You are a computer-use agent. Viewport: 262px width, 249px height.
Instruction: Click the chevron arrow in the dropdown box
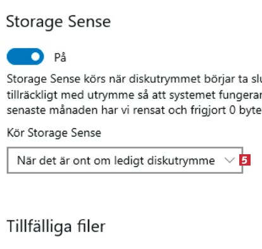pos(230,161)
